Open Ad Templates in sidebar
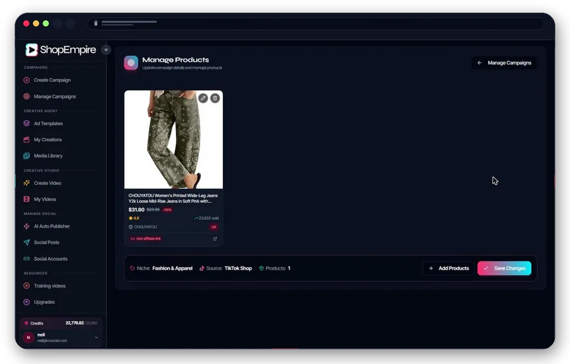This screenshot has height=364, width=570. [48, 123]
